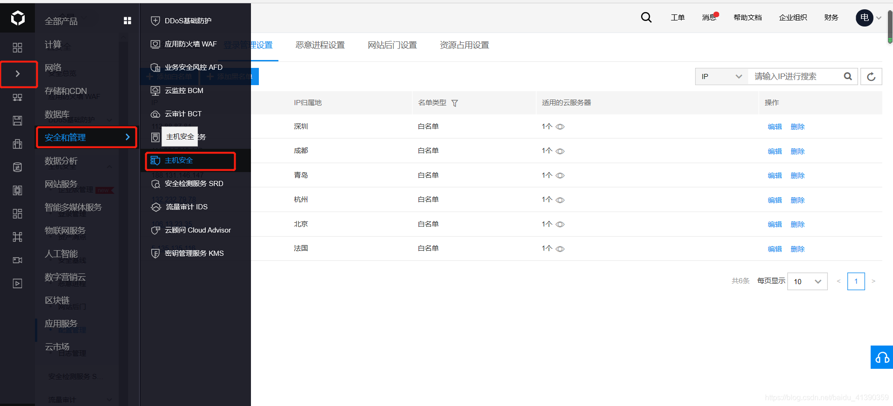View servers with eye icon in 北京 row
This screenshot has height=406, width=893.
tap(560, 224)
